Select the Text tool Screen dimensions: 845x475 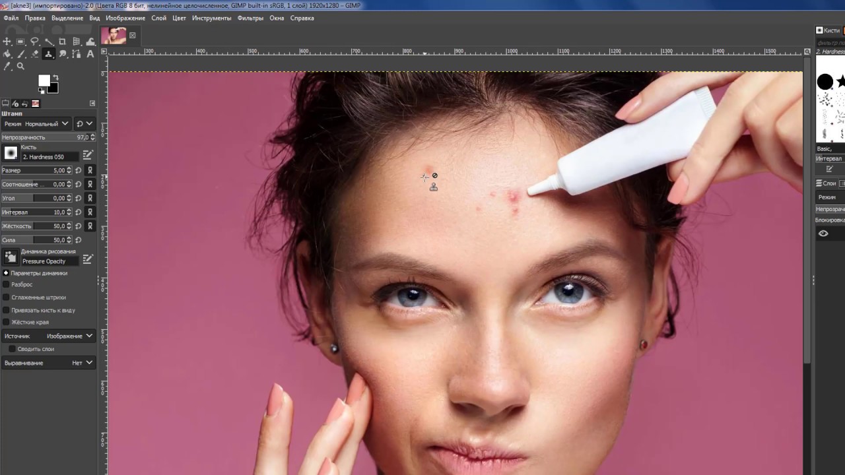(x=90, y=54)
